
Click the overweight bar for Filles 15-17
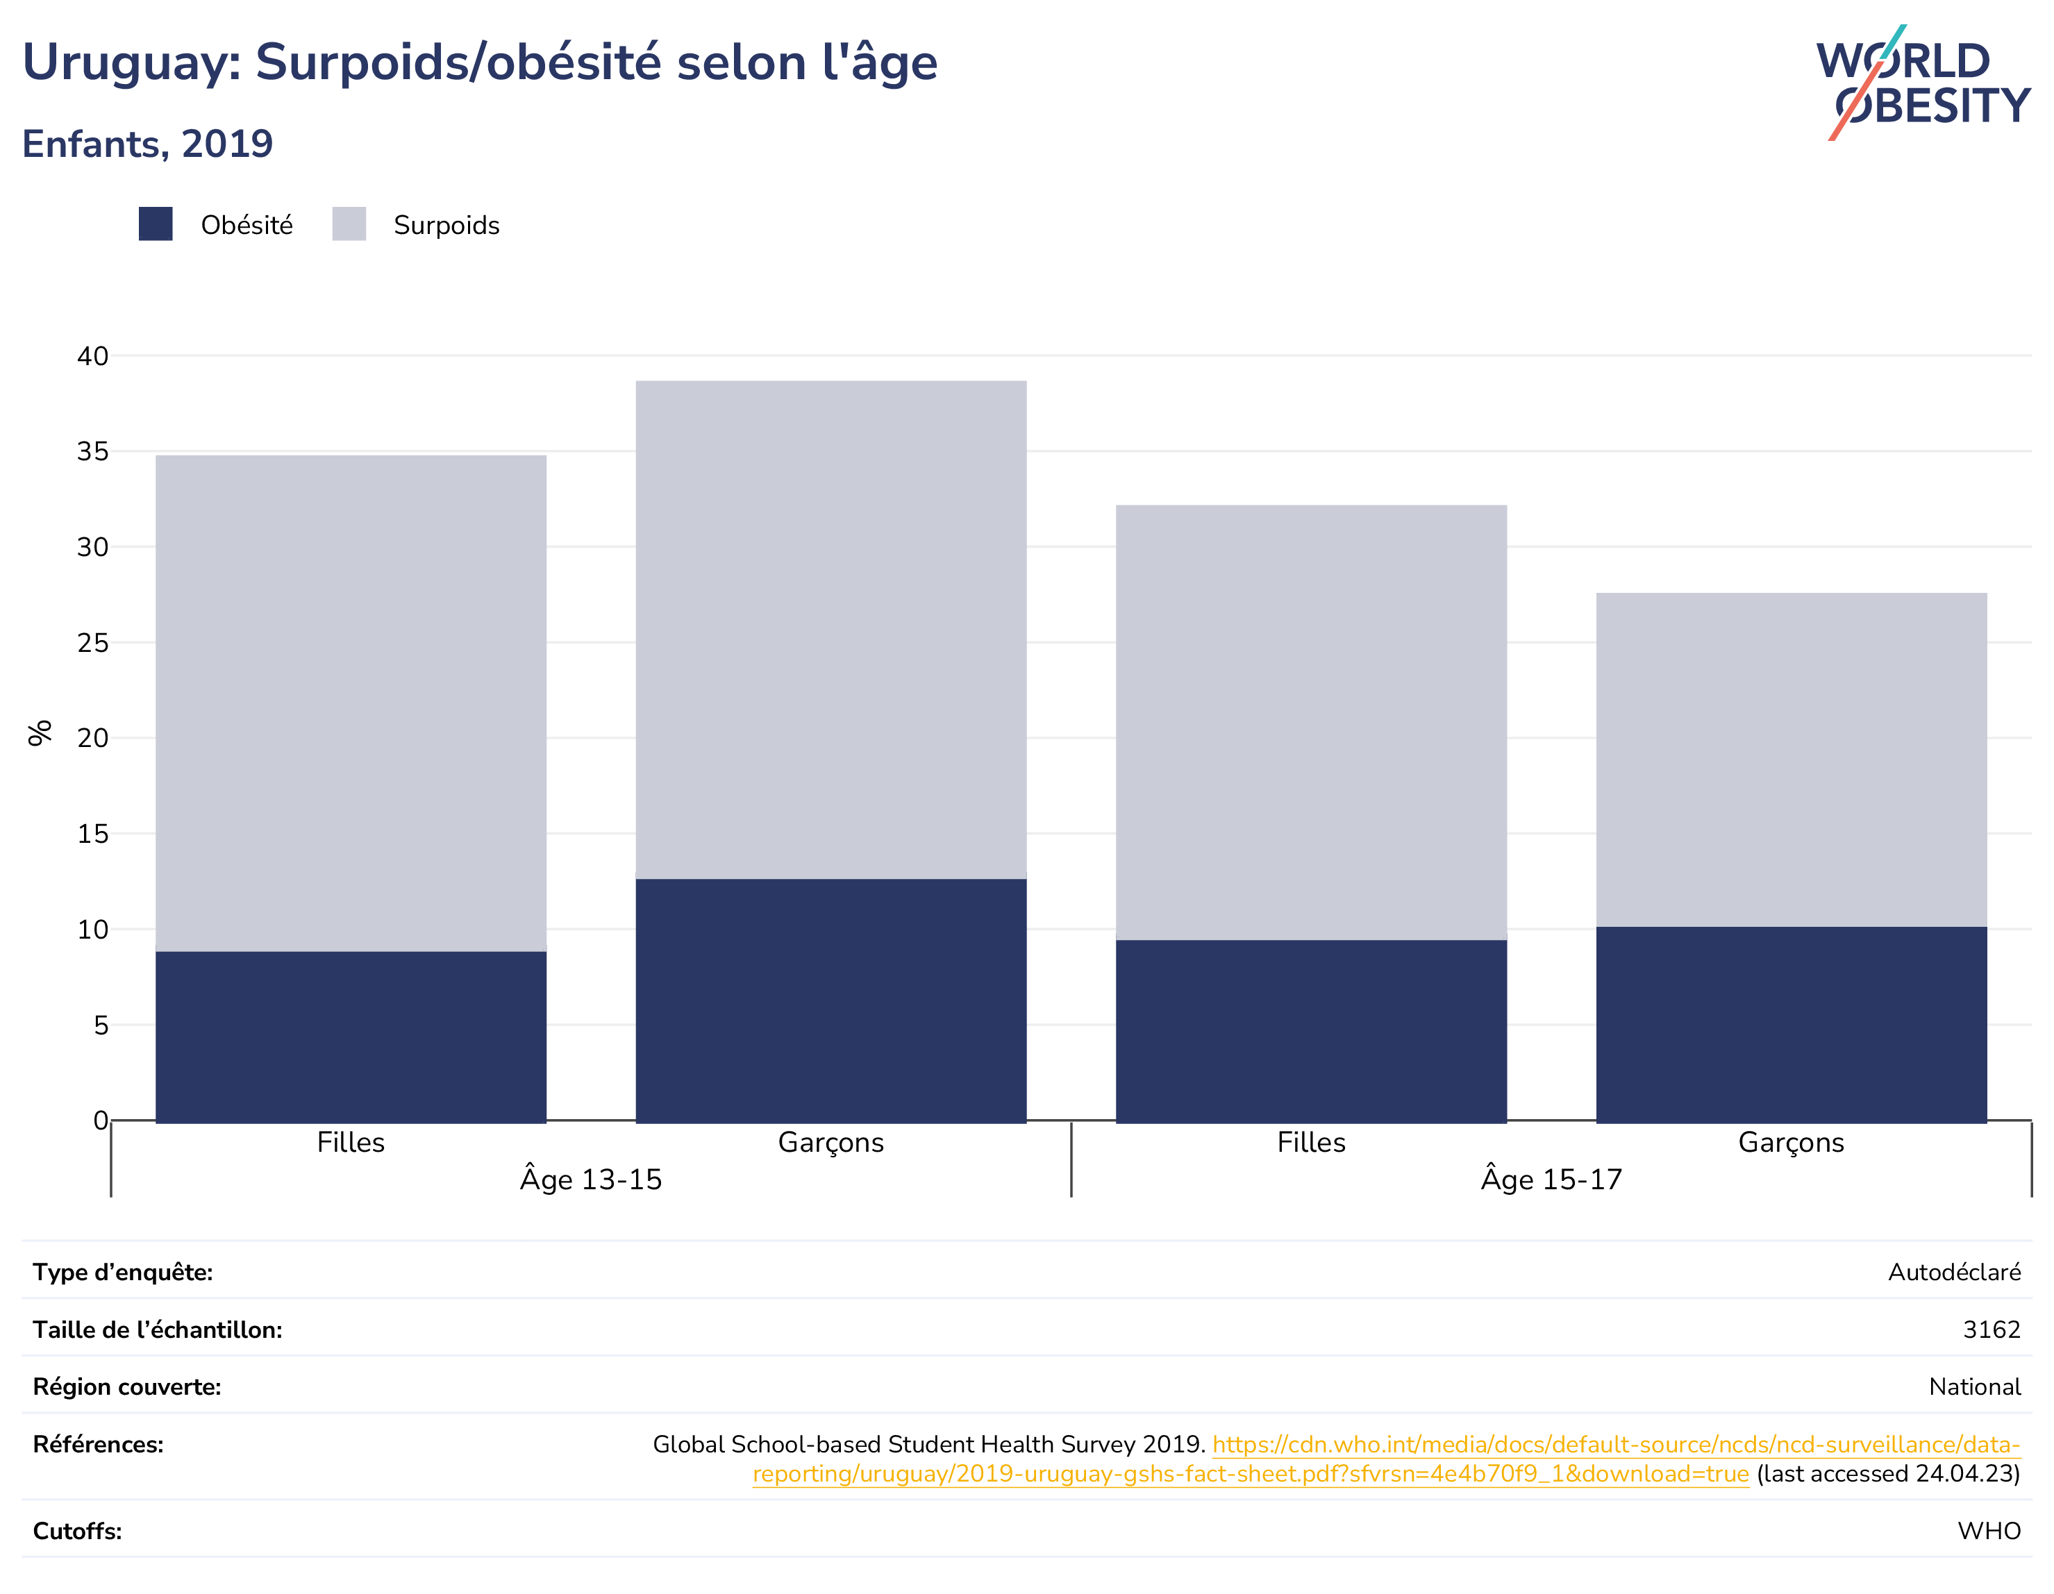tap(1311, 722)
